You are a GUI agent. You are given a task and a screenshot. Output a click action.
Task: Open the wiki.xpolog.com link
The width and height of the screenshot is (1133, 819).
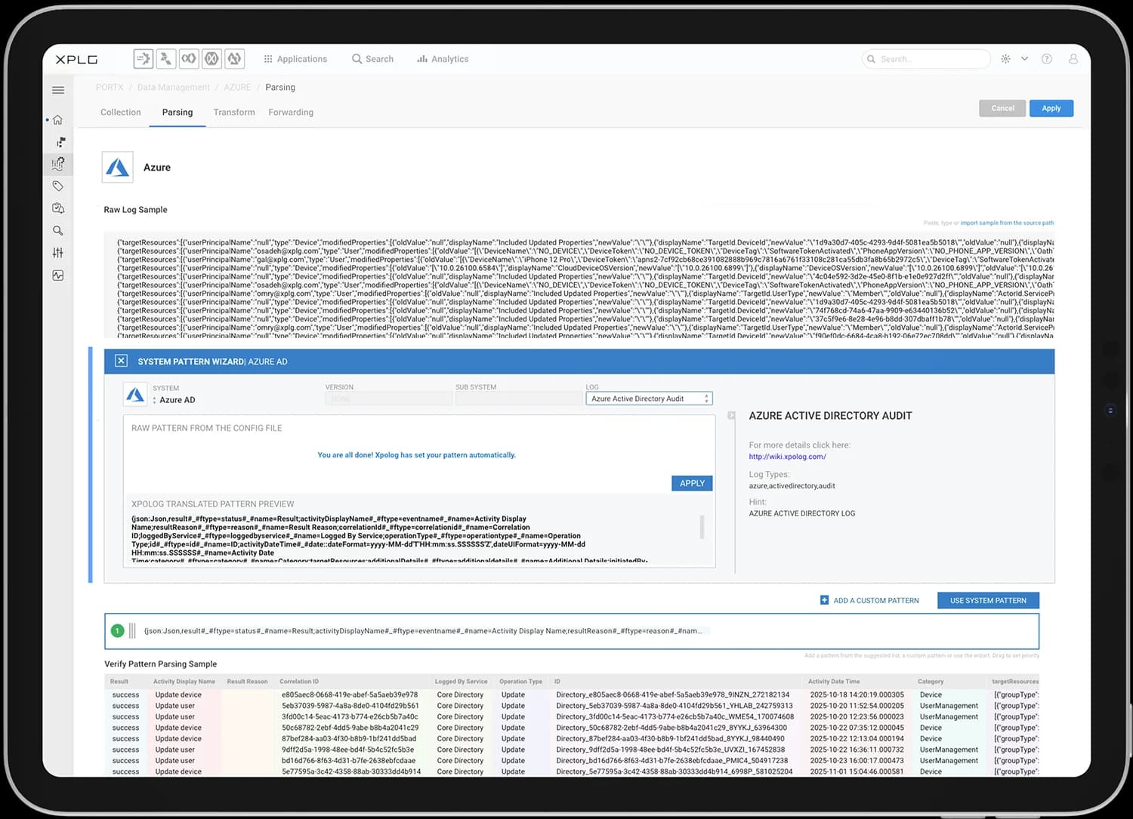click(x=787, y=457)
